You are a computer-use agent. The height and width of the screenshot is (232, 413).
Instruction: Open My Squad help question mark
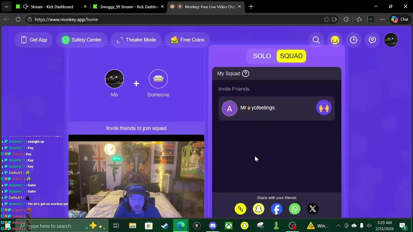246,73
